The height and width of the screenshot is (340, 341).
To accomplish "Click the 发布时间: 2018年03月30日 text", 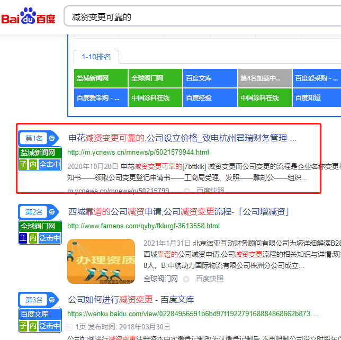I will coord(129,327).
